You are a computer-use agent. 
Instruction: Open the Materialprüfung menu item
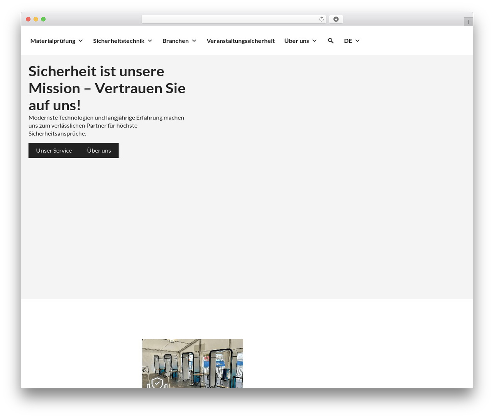click(x=53, y=41)
